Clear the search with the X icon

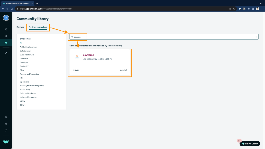(255, 37)
